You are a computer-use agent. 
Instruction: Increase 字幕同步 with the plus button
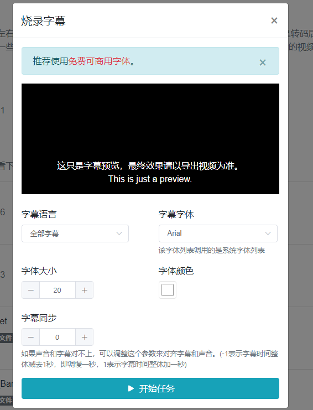click(85, 337)
